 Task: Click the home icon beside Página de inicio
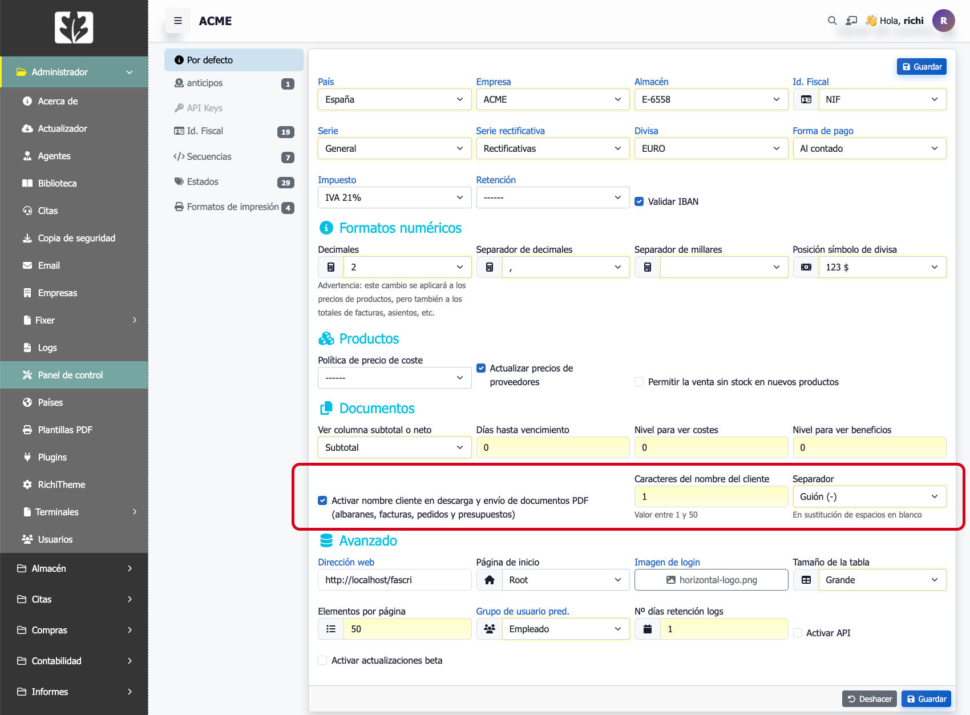pyautogui.click(x=489, y=580)
